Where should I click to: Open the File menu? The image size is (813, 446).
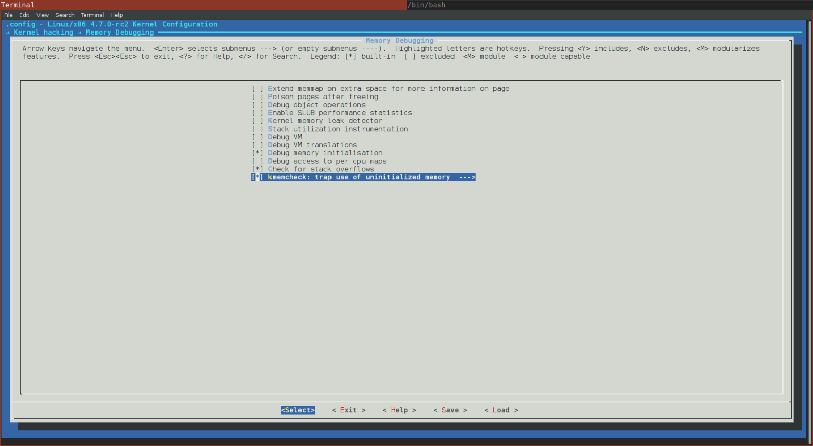point(8,15)
